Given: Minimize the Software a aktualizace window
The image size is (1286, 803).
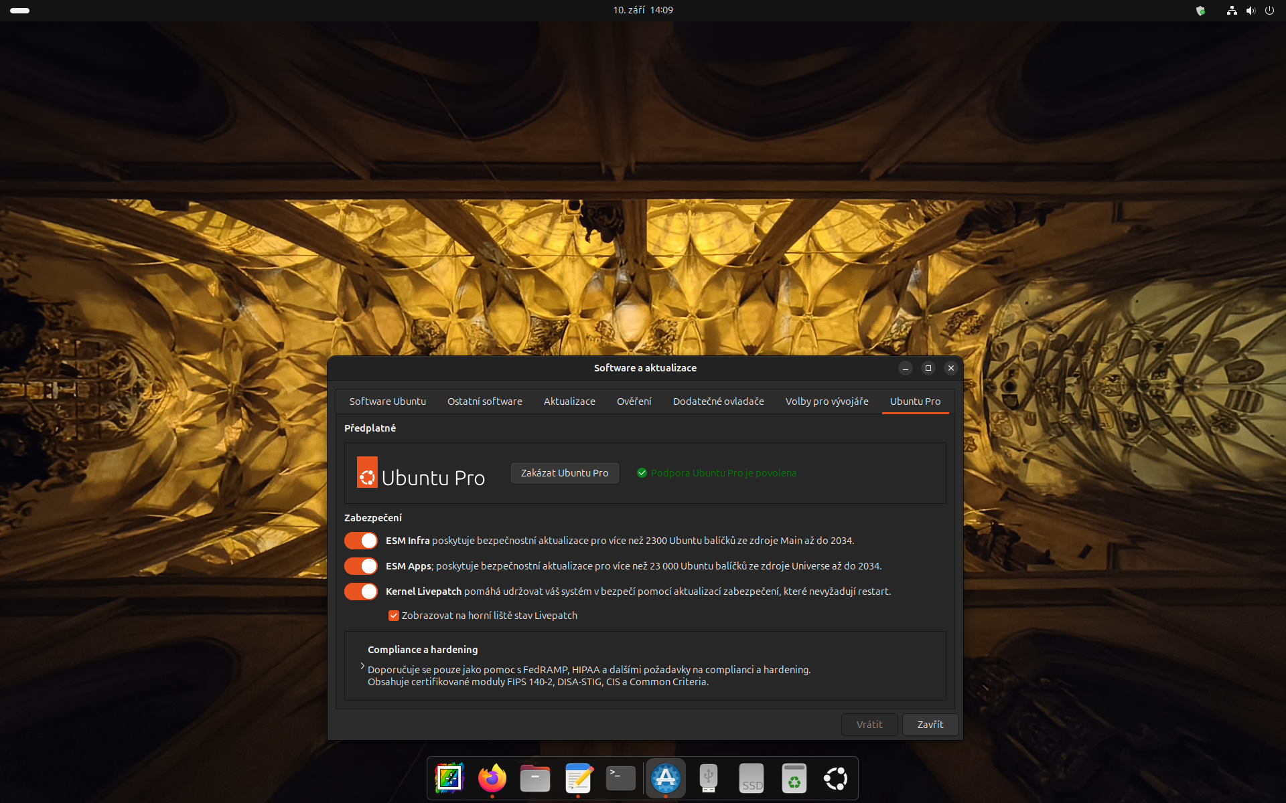Looking at the screenshot, I should [x=906, y=368].
